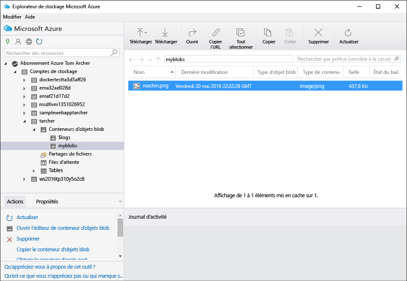Collapse Conteneurs d'objets blob node

point(34,129)
